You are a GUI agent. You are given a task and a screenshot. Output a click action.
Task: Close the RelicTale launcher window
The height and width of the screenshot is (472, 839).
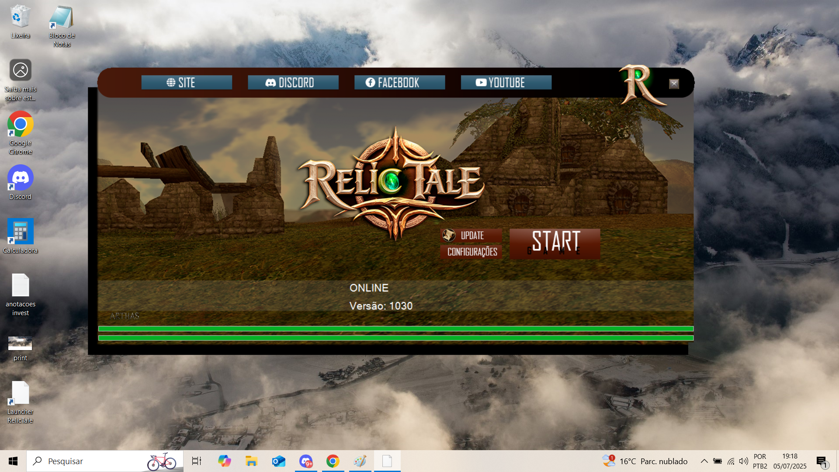pyautogui.click(x=674, y=83)
